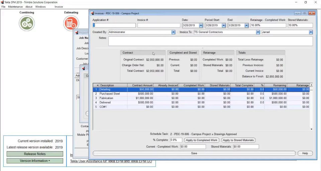
Task: Click the Stored Materials amount field at bottom
Action: click(246, 147)
